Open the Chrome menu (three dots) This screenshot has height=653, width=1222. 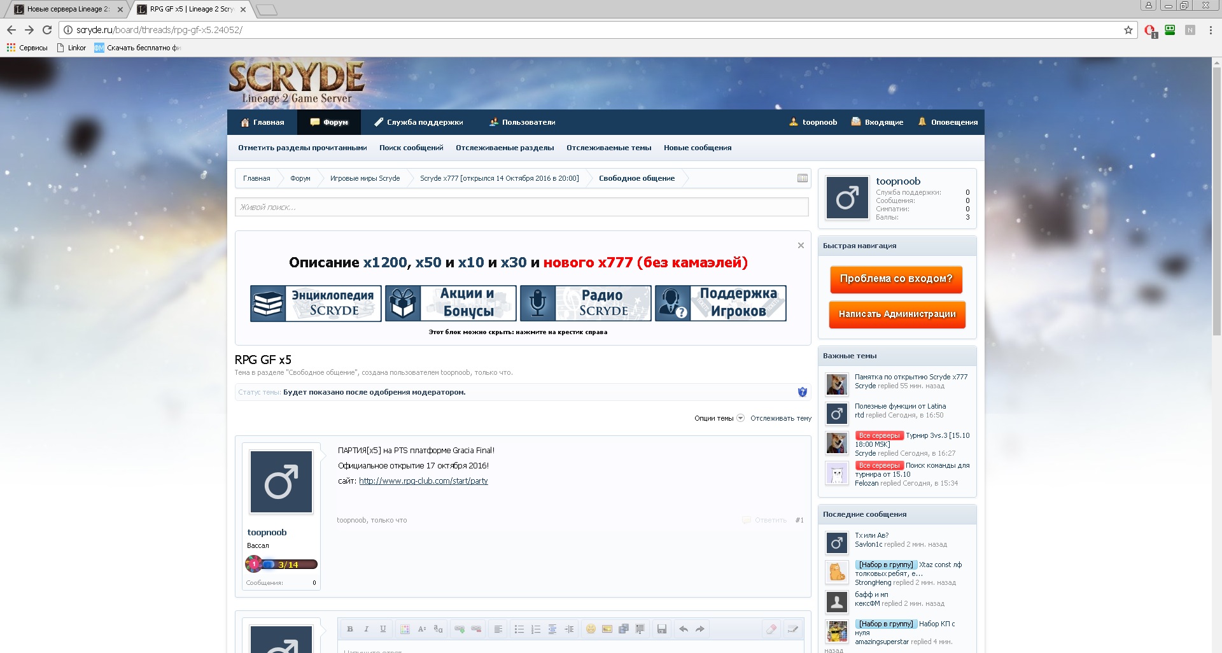click(1211, 30)
